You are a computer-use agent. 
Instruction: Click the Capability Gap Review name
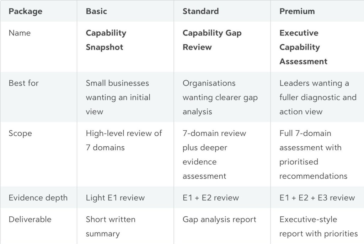tap(212, 40)
